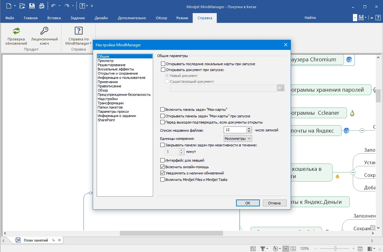Check Перед выходом подтверждать, если документы открыты
Viewport: 383px width, 252px height.
coord(162,122)
